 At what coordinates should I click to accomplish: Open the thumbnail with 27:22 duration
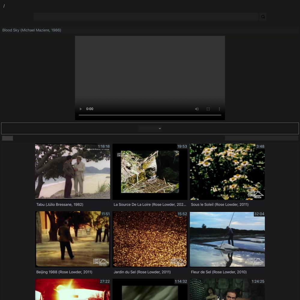coord(73,289)
